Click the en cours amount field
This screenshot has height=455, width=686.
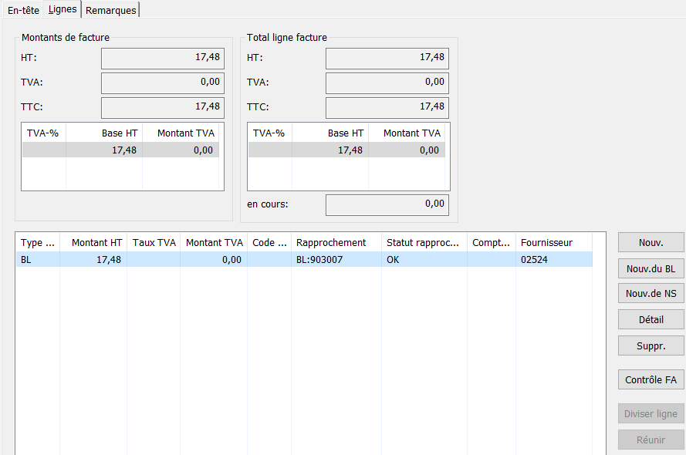click(387, 205)
